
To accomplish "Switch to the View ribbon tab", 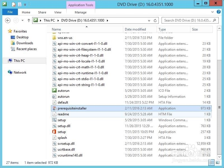I will pyautogui.click(x=58, y=12).
